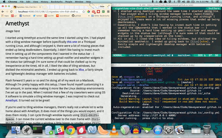Screen dimensions: 222x138
Task: Open Notification Center
Action: click(x=217, y=2)
